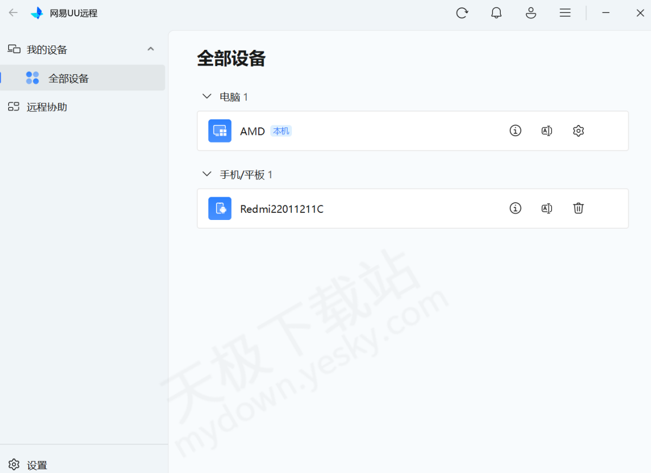Rename the AMD device
The image size is (651, 473).
coord(547,131)
